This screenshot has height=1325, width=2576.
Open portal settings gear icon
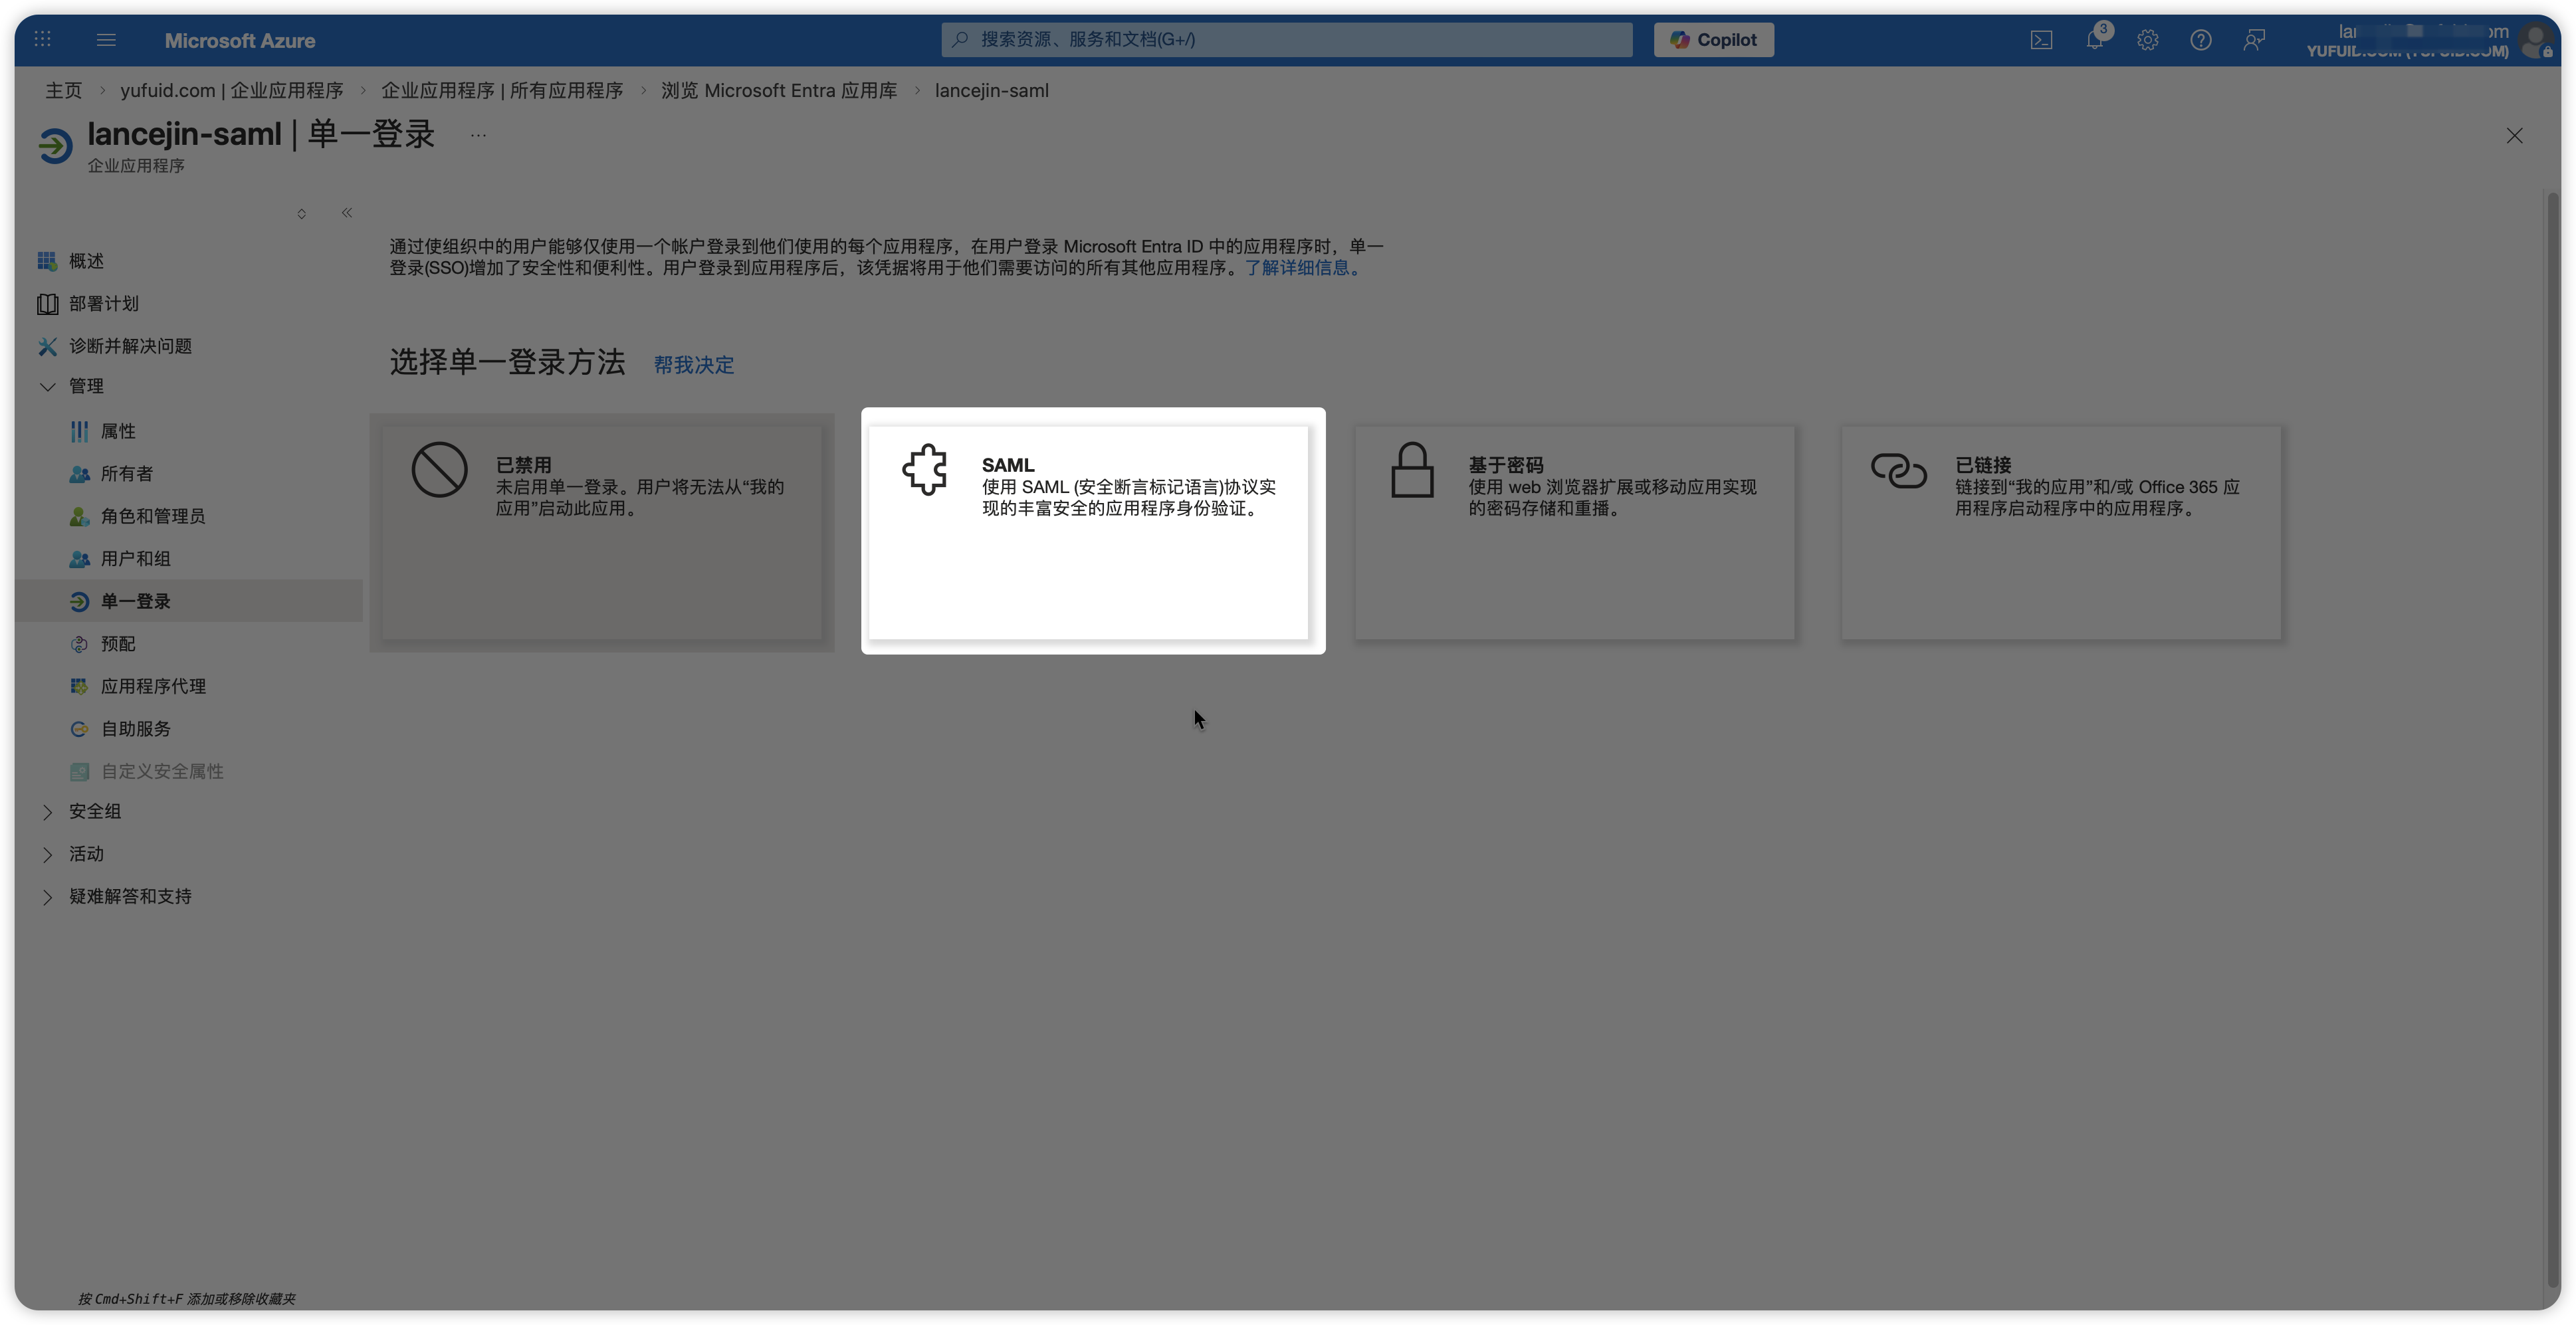click(x=2147, y=40)
